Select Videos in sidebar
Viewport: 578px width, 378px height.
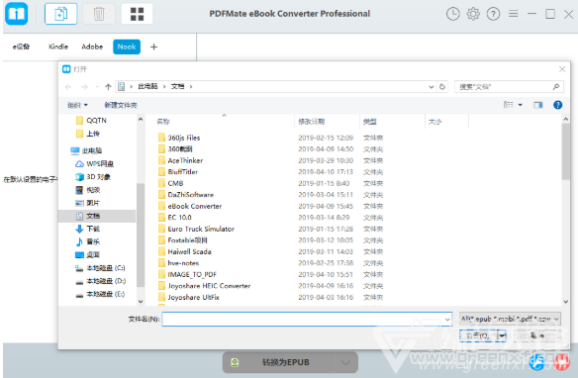pos(88,190)
